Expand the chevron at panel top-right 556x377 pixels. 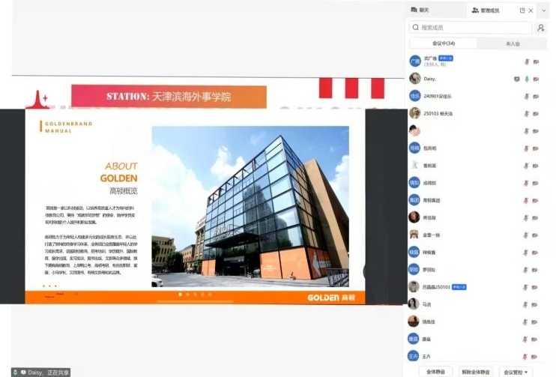544,10
